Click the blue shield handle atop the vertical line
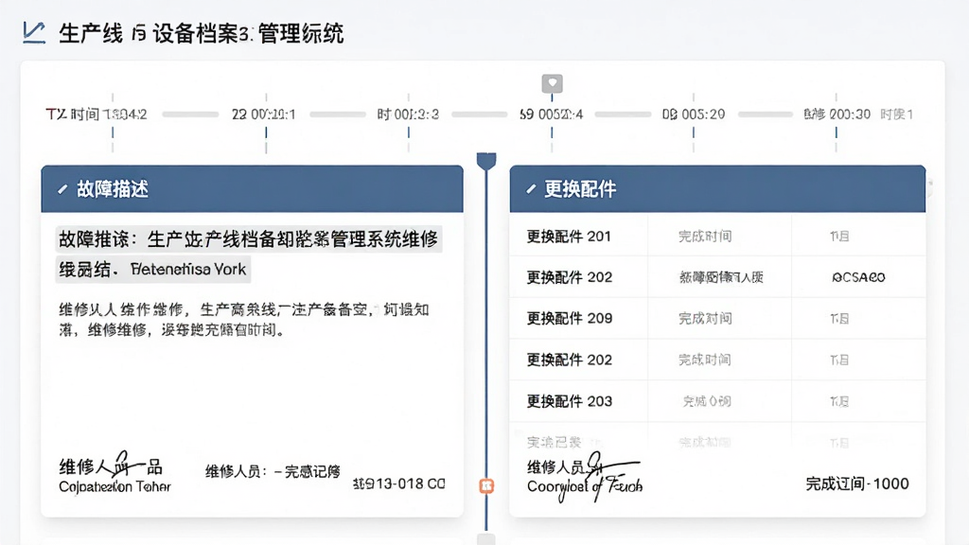This screenshot has height=545, width=969. coord(486,161)
